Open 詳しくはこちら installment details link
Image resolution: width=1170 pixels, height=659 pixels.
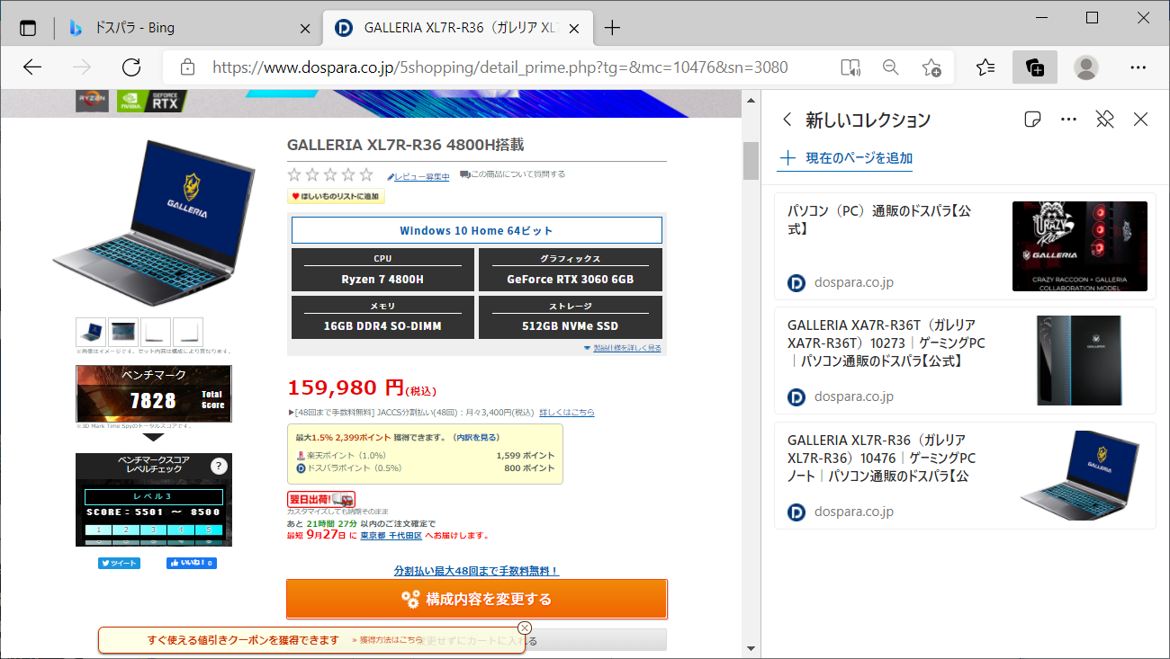pos(567,413)
